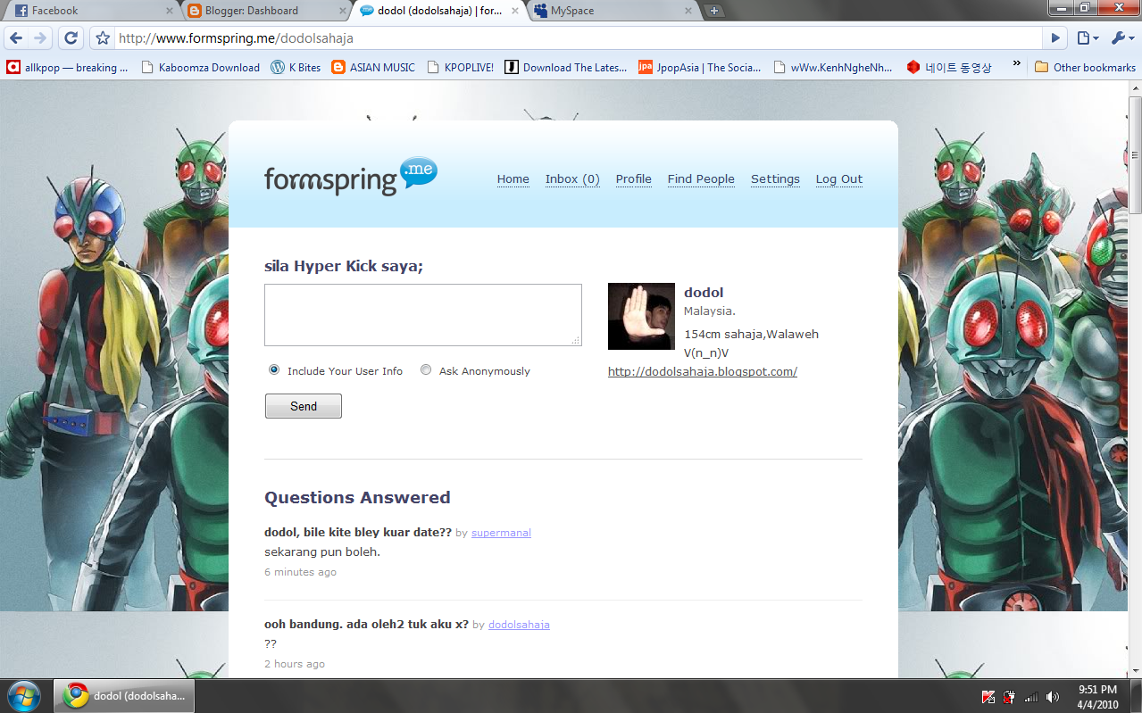Open the Find People link
1142x713 pixels.
pos(701,178)
